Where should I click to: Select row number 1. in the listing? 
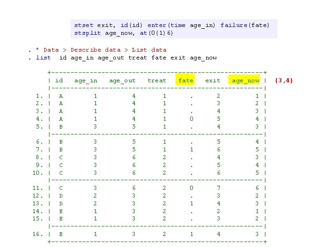click(39, 96)
